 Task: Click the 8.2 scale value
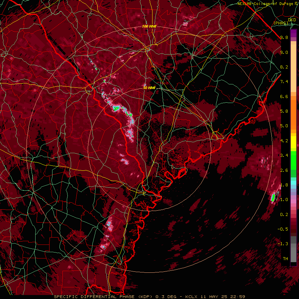click(284, 67)
